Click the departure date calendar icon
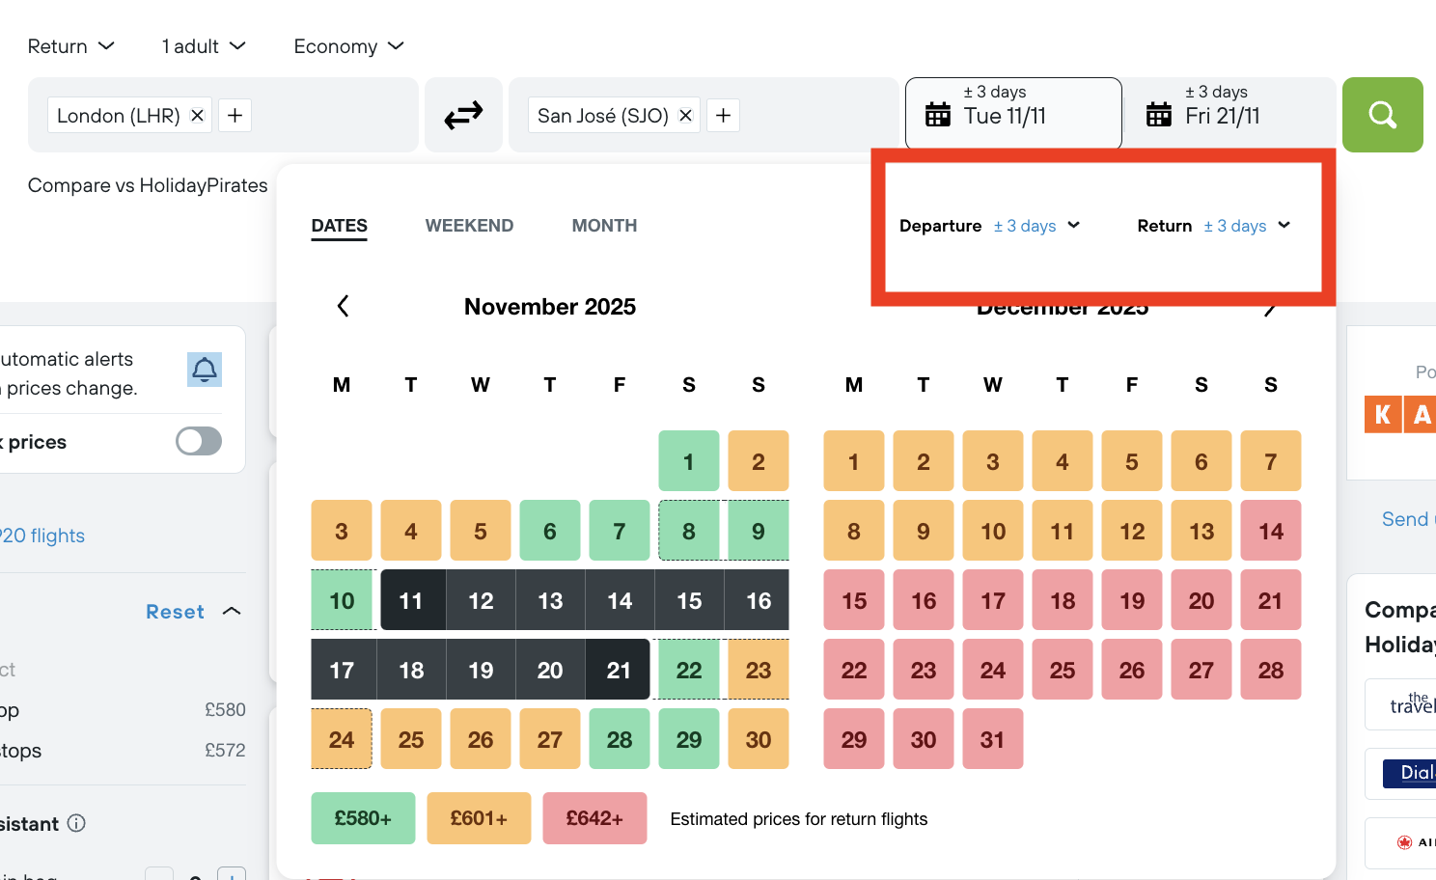Image resolution: width=1436 pixels, height=880 pixels. tap(938, 115)
